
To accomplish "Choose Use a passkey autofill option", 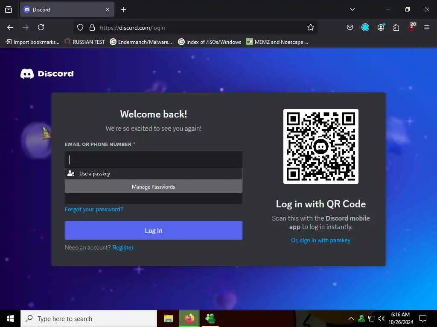I will (154, 174).
